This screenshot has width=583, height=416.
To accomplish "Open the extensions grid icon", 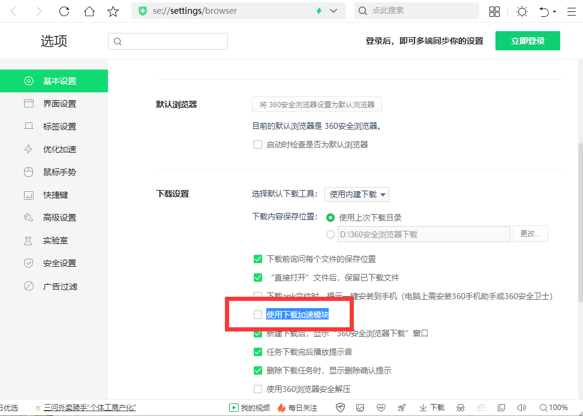I will coord(495,11).
